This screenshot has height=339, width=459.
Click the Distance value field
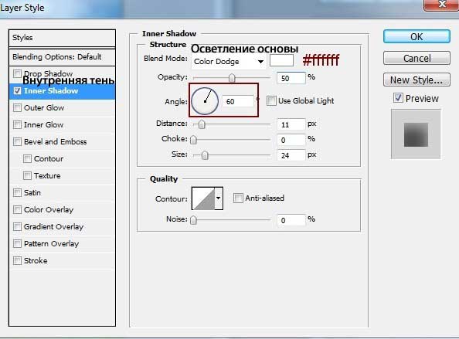291,124
